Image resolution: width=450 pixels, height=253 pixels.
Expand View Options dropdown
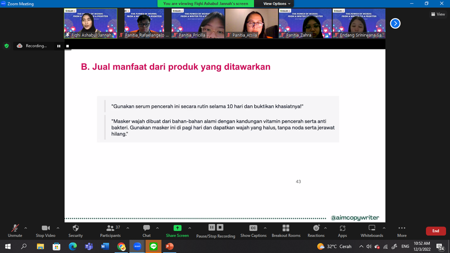(x=277, y=4)
